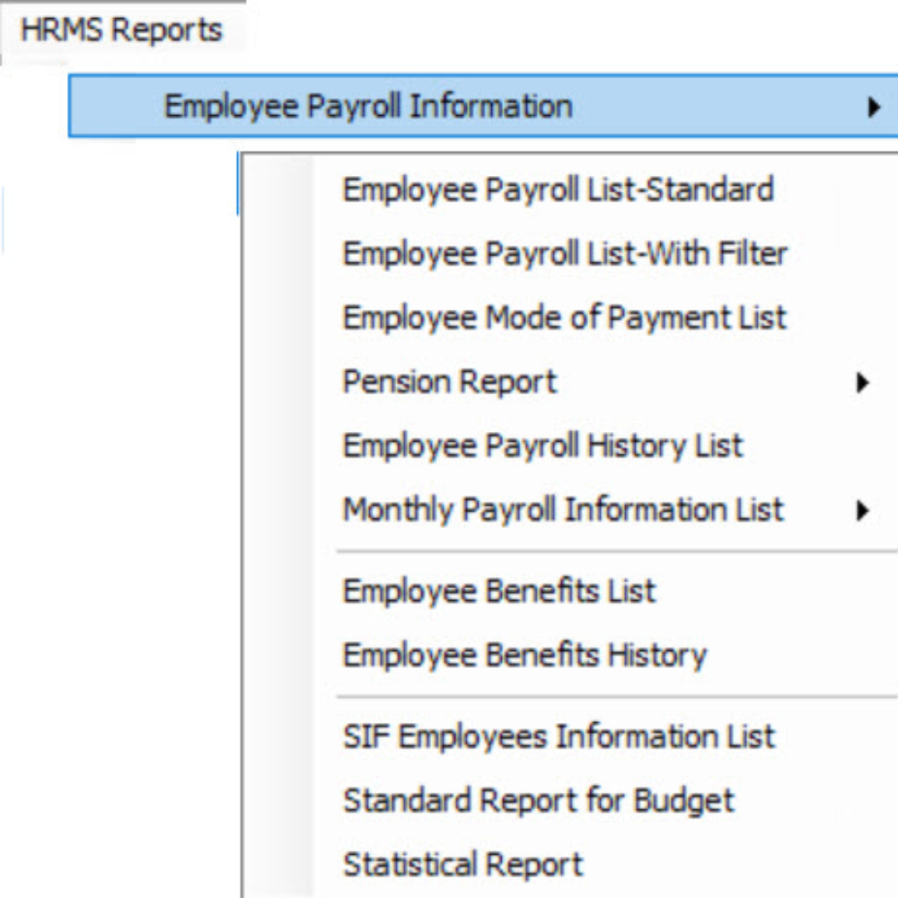Select the Pension Report item
Viewport: 898px width, 898px height.
tap(450, 382)
